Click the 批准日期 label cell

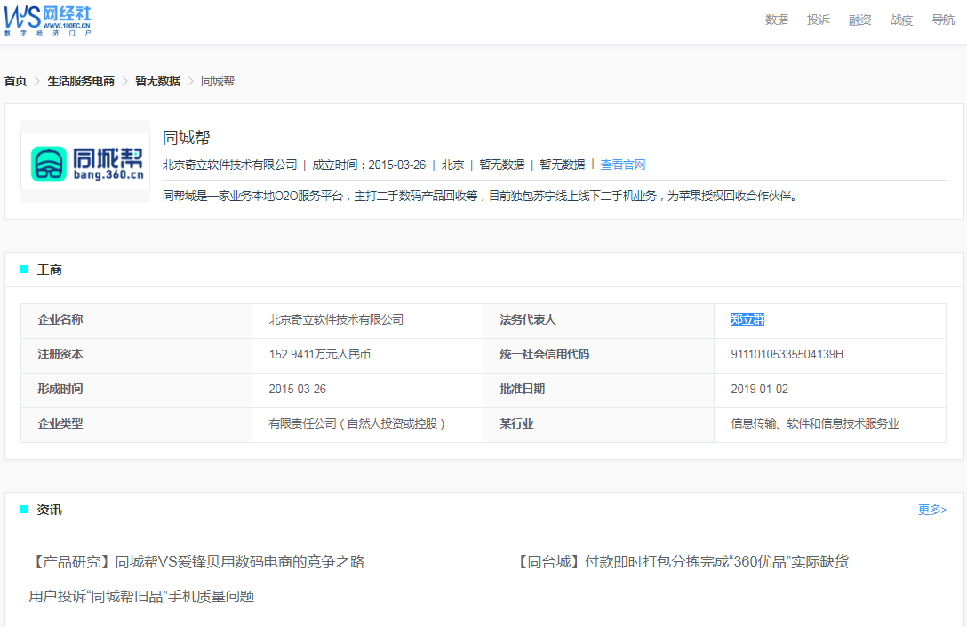[598, 389]
